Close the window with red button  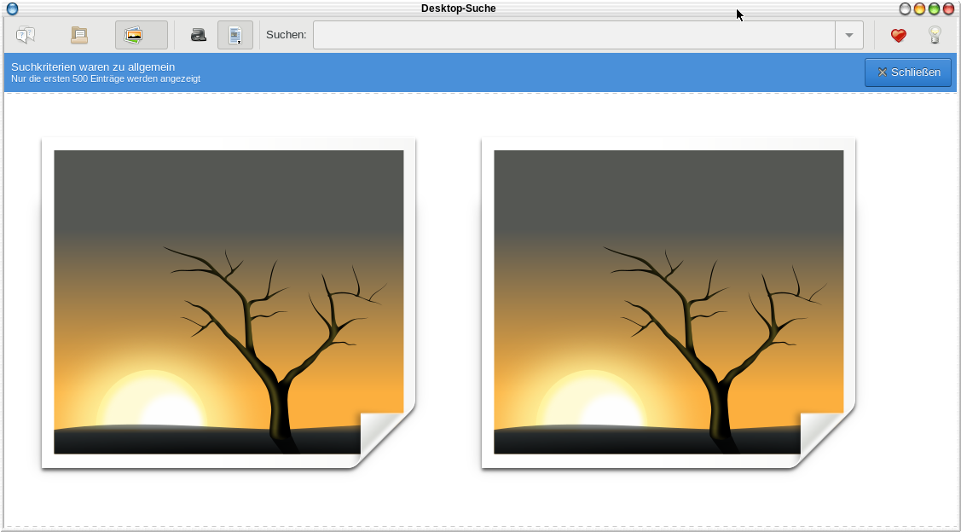(x=949, y=9)
